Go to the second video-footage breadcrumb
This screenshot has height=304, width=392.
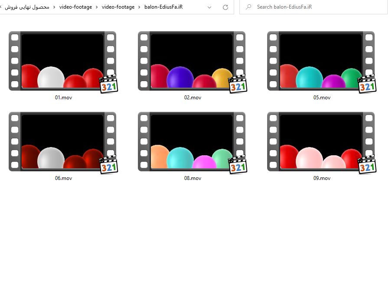118,7
